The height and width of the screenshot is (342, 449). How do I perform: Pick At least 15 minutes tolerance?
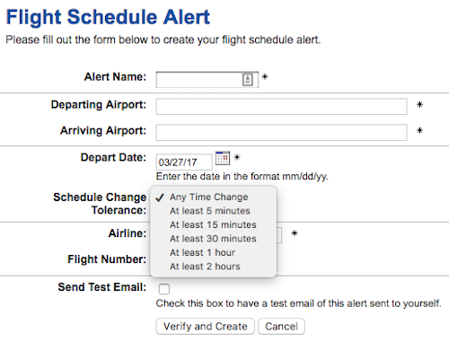[x=213, y=224]
